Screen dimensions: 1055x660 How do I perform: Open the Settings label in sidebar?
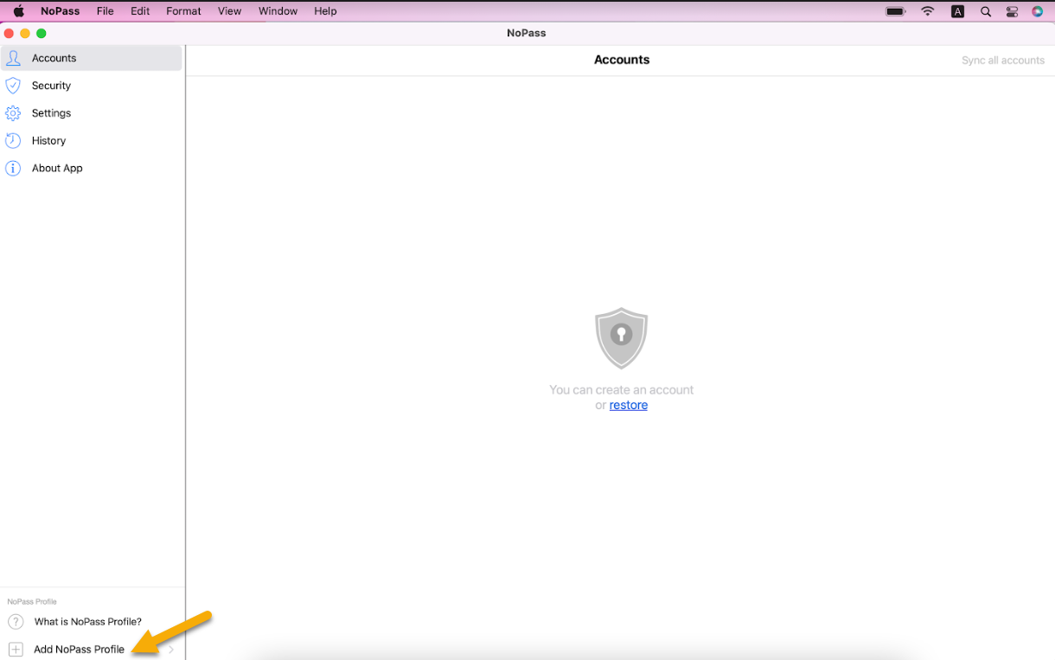pyautogui.click(x=51, y=113)
